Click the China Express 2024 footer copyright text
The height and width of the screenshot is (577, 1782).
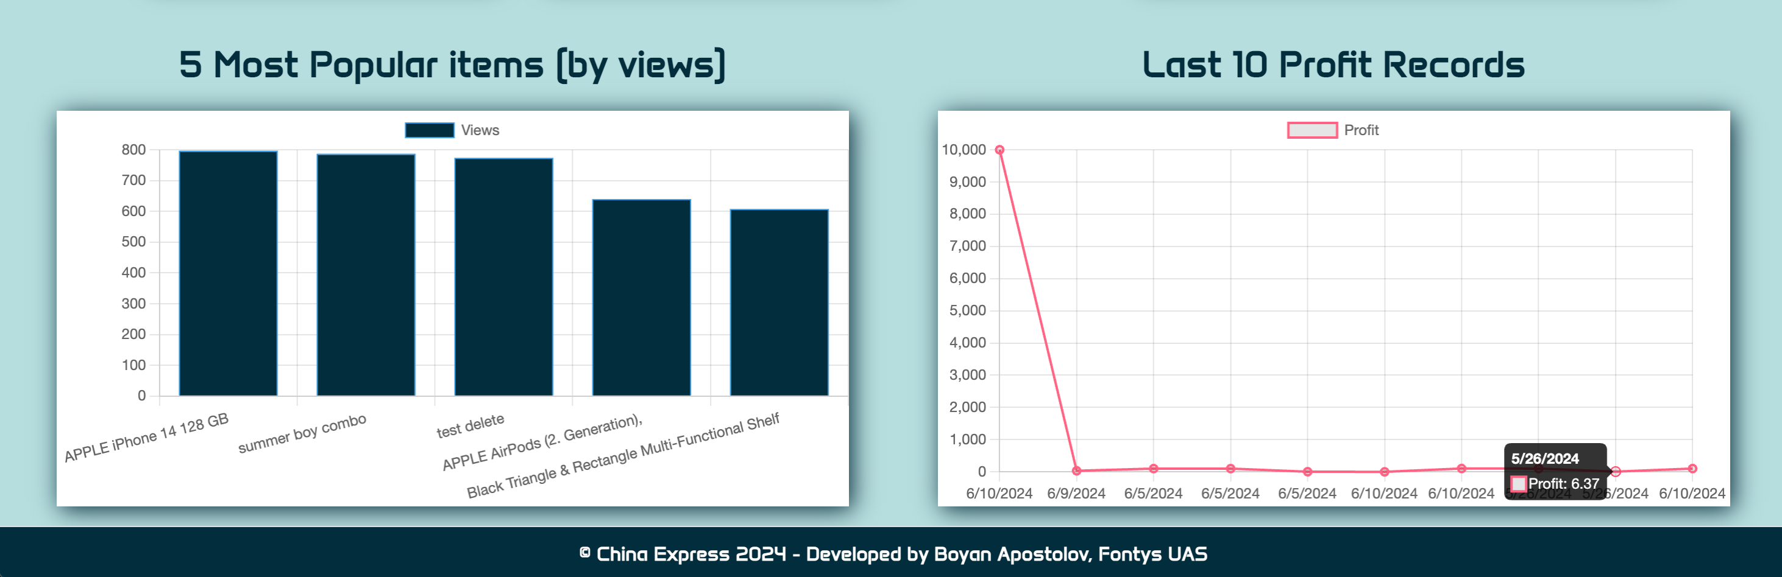[x=893, y=553]
